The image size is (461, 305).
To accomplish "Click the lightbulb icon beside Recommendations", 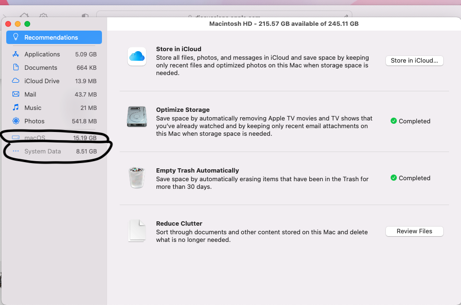I will 16,37.
